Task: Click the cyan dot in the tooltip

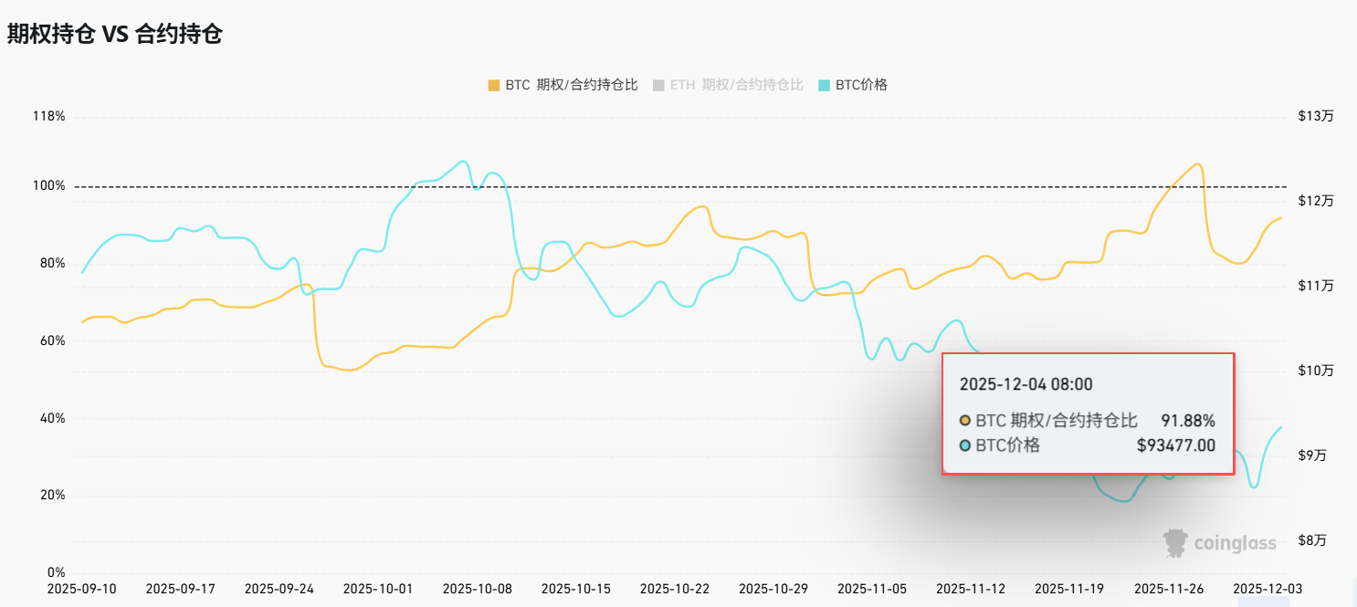Action: (965, 445)
